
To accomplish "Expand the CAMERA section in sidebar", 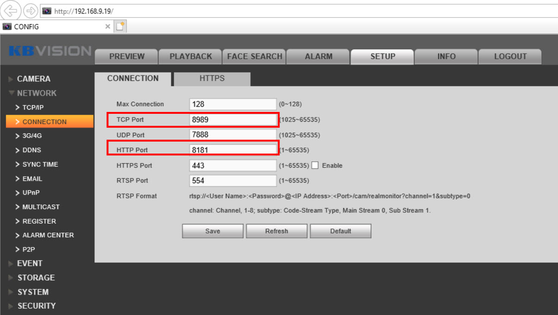I will 33,79.
